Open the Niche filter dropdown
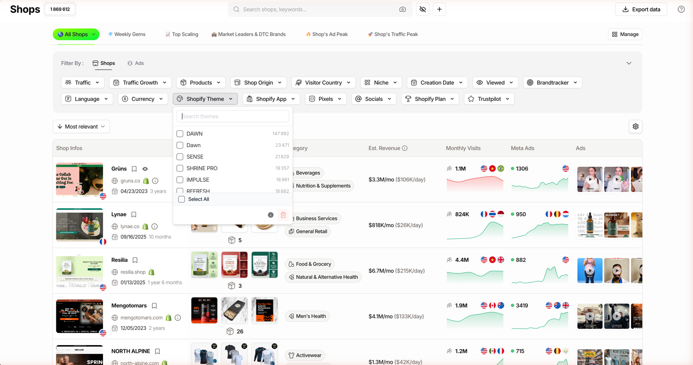The image size is (693, 365). pyautogui.click(x=381, y=83)
